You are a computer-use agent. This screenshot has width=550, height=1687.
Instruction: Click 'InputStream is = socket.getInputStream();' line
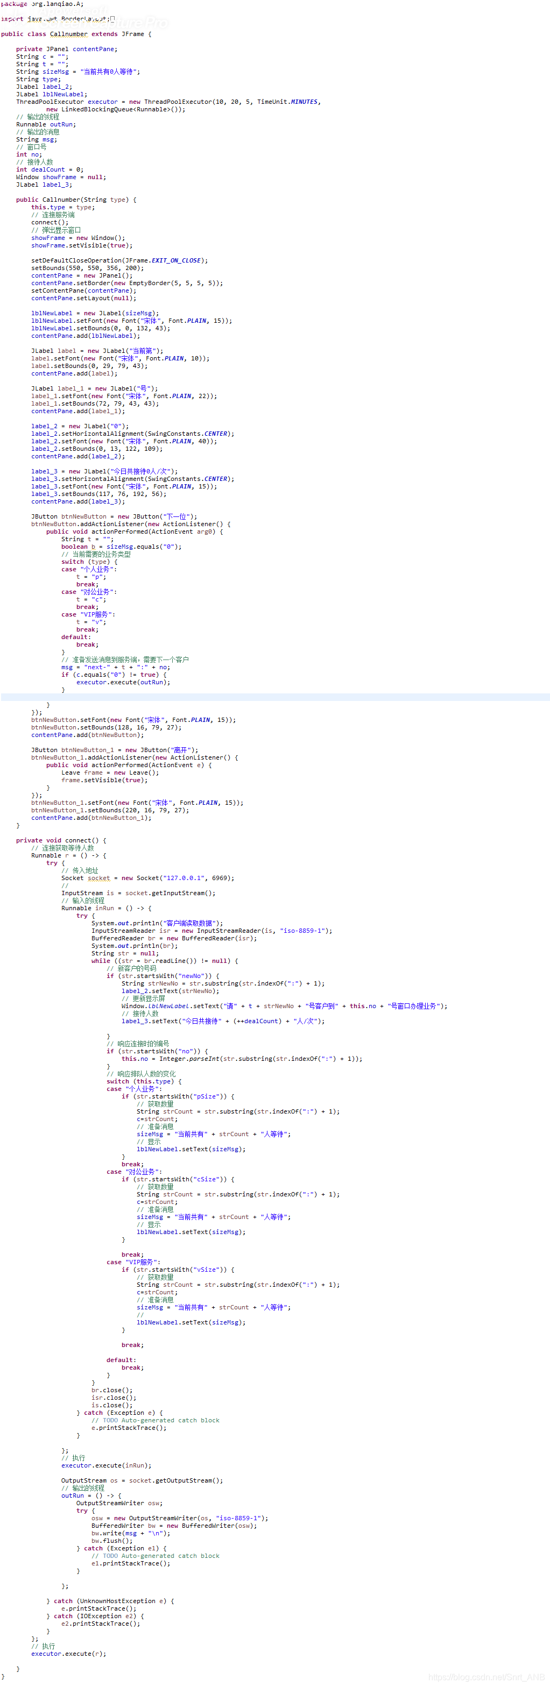pos(138,894)
